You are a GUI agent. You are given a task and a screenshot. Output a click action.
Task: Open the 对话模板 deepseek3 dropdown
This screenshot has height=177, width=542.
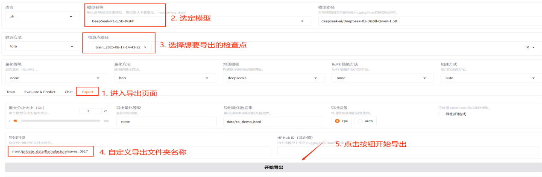point(316,78)
